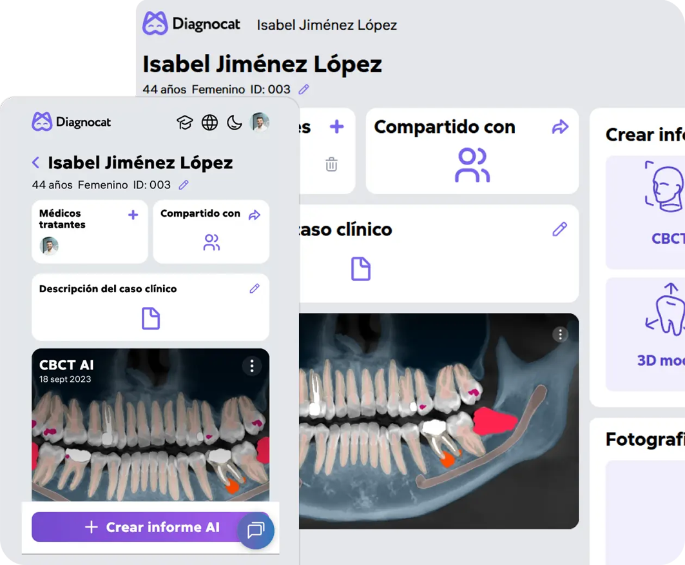Open the chat support bubble
The image size is (685, 565).
pyautogui.click(x=256, y=530)
